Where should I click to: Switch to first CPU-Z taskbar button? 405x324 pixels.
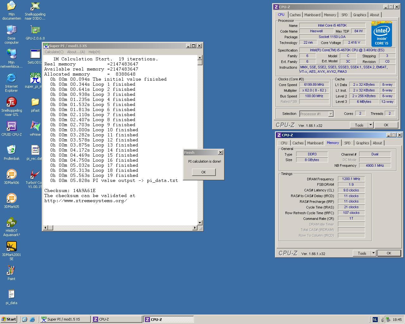click(x=117, y=319)
